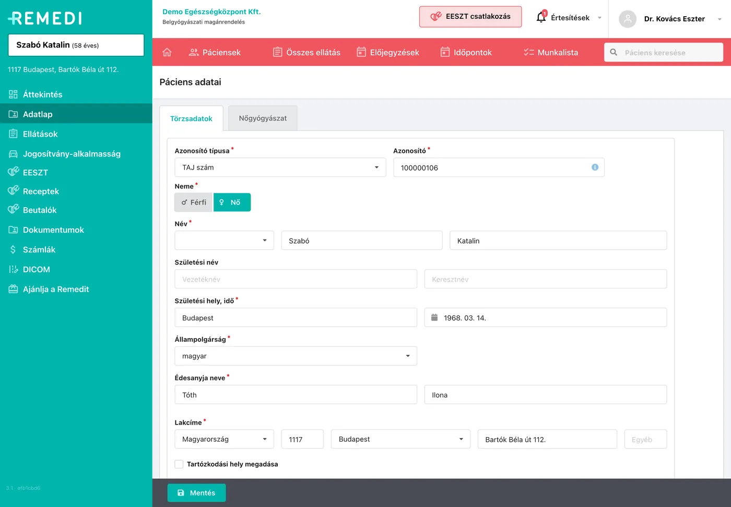Open Ellátások in the sidebar

click(x=76, y=134)
